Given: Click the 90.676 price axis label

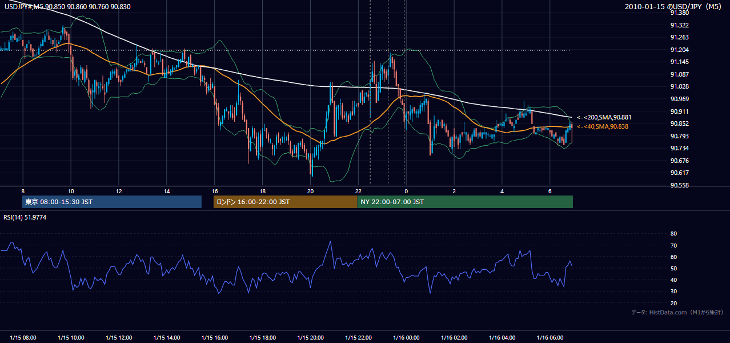Looking at the screenshot, I should tap(680, 161).
